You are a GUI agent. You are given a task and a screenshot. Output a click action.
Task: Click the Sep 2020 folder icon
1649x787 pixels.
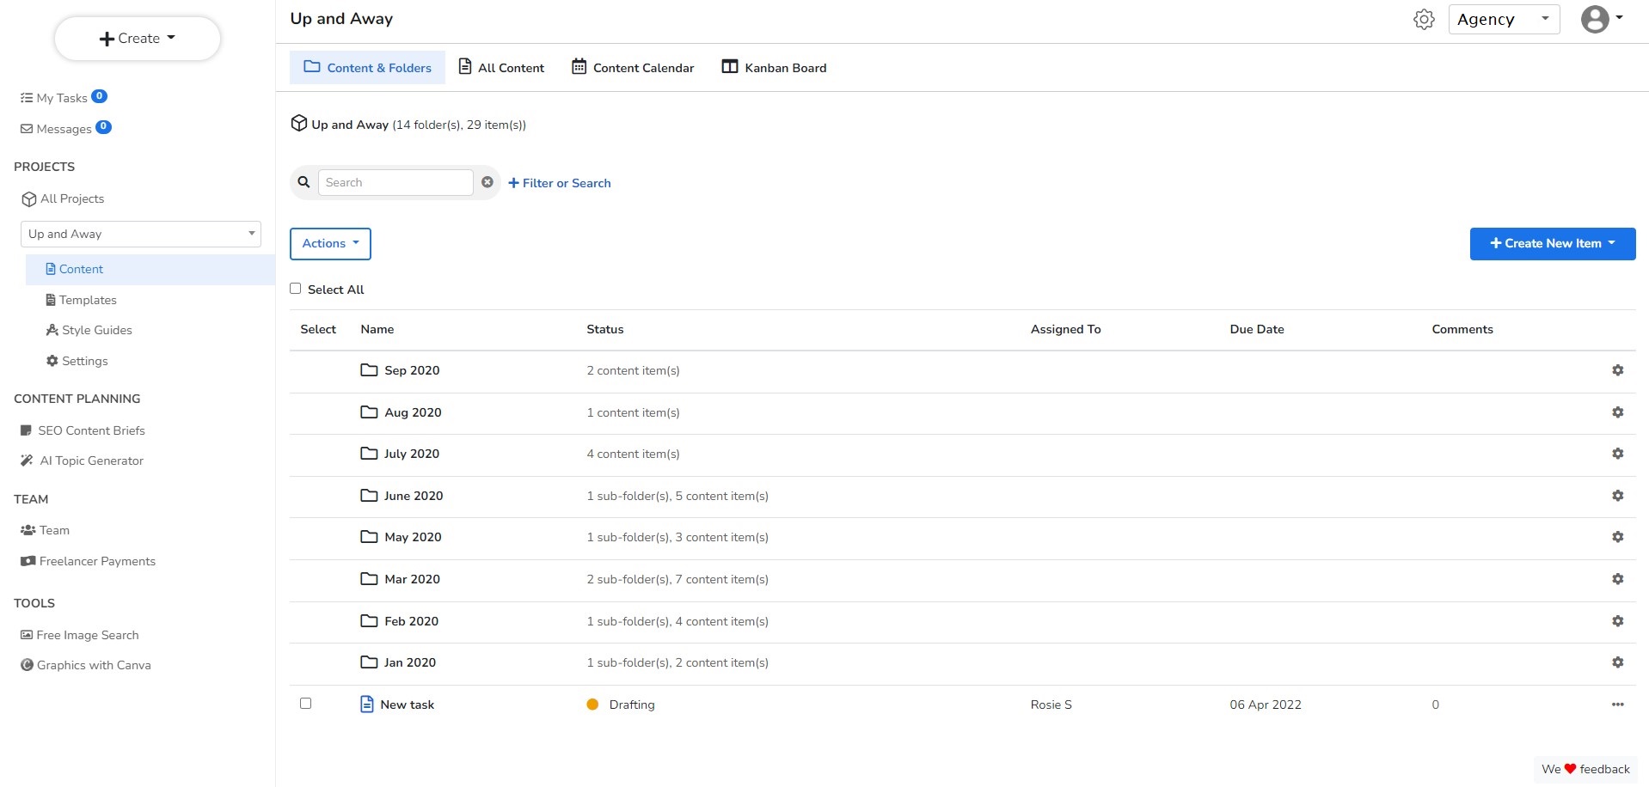[369, 370]
